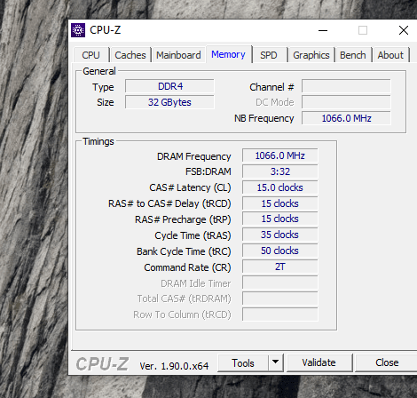Click the DDR4 memory type value
Viewport: 417px width, 398px height.
169,86
